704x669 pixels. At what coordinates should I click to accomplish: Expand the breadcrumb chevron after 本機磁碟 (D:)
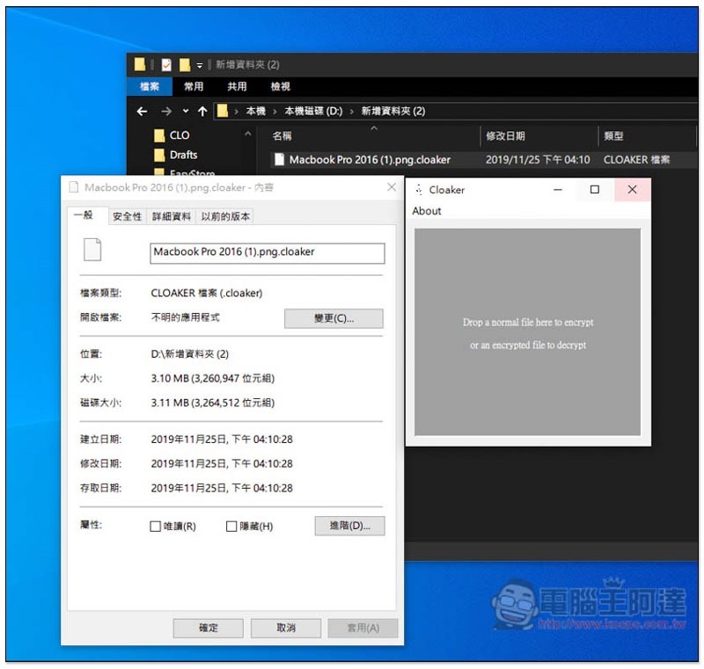(x=353, y=110)
